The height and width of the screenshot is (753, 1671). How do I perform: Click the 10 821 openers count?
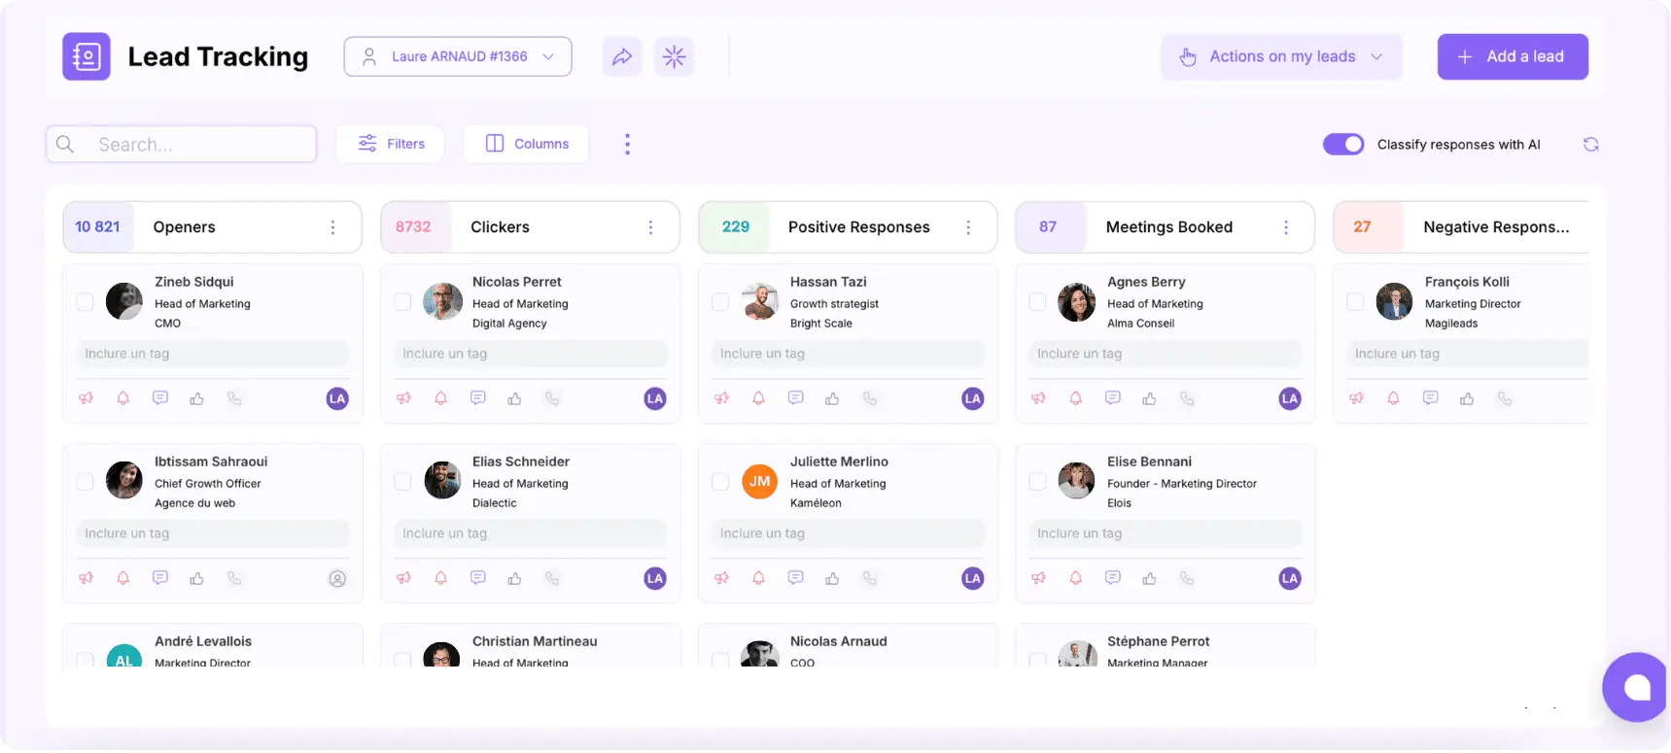(x=97, y=227)
